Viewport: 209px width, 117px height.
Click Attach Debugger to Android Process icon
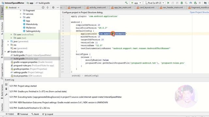pyautogui.click(x=195, y=3)
